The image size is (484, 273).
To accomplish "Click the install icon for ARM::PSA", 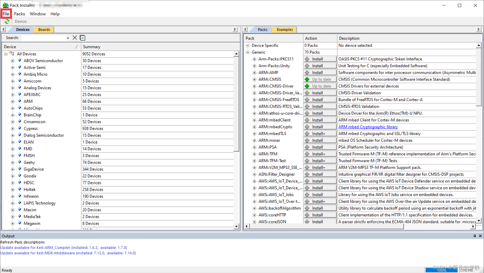I will pos(307,147).
